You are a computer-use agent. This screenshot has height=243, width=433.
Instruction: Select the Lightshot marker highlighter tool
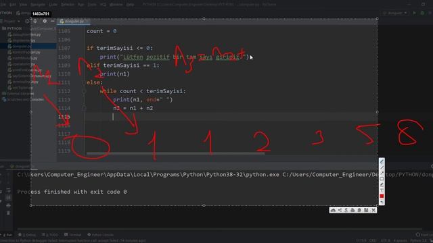(382, 184)
